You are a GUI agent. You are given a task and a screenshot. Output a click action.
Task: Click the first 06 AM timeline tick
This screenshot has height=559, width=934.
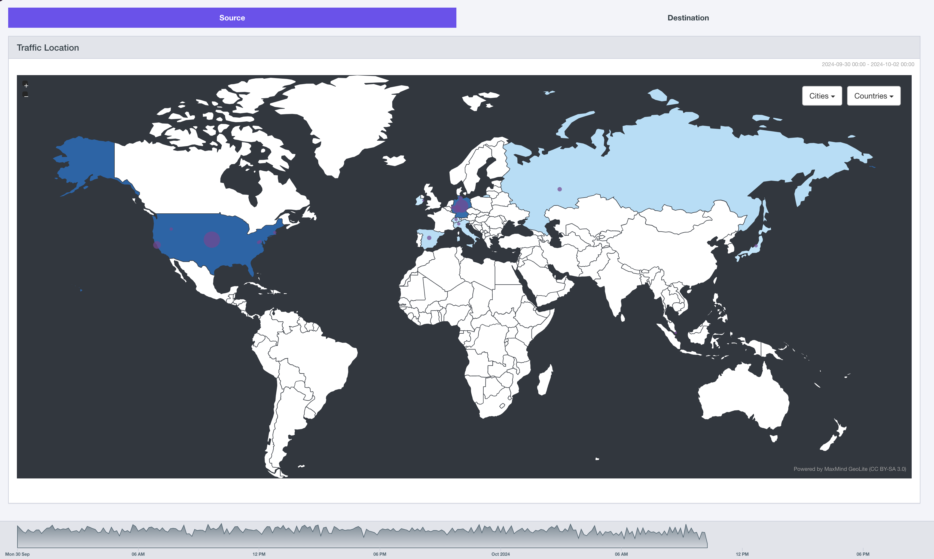[x=138, y=554]
